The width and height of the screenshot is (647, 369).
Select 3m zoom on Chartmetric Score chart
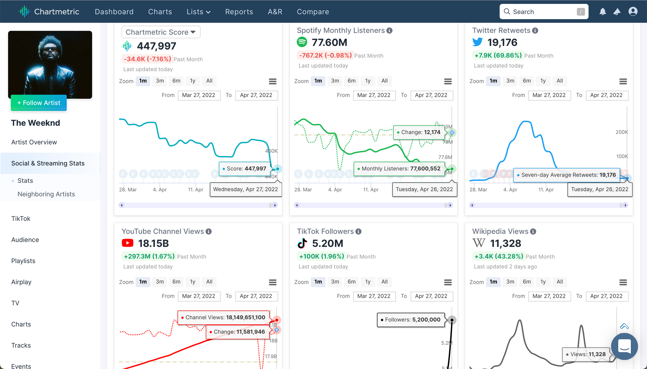(x=160, y=81)
